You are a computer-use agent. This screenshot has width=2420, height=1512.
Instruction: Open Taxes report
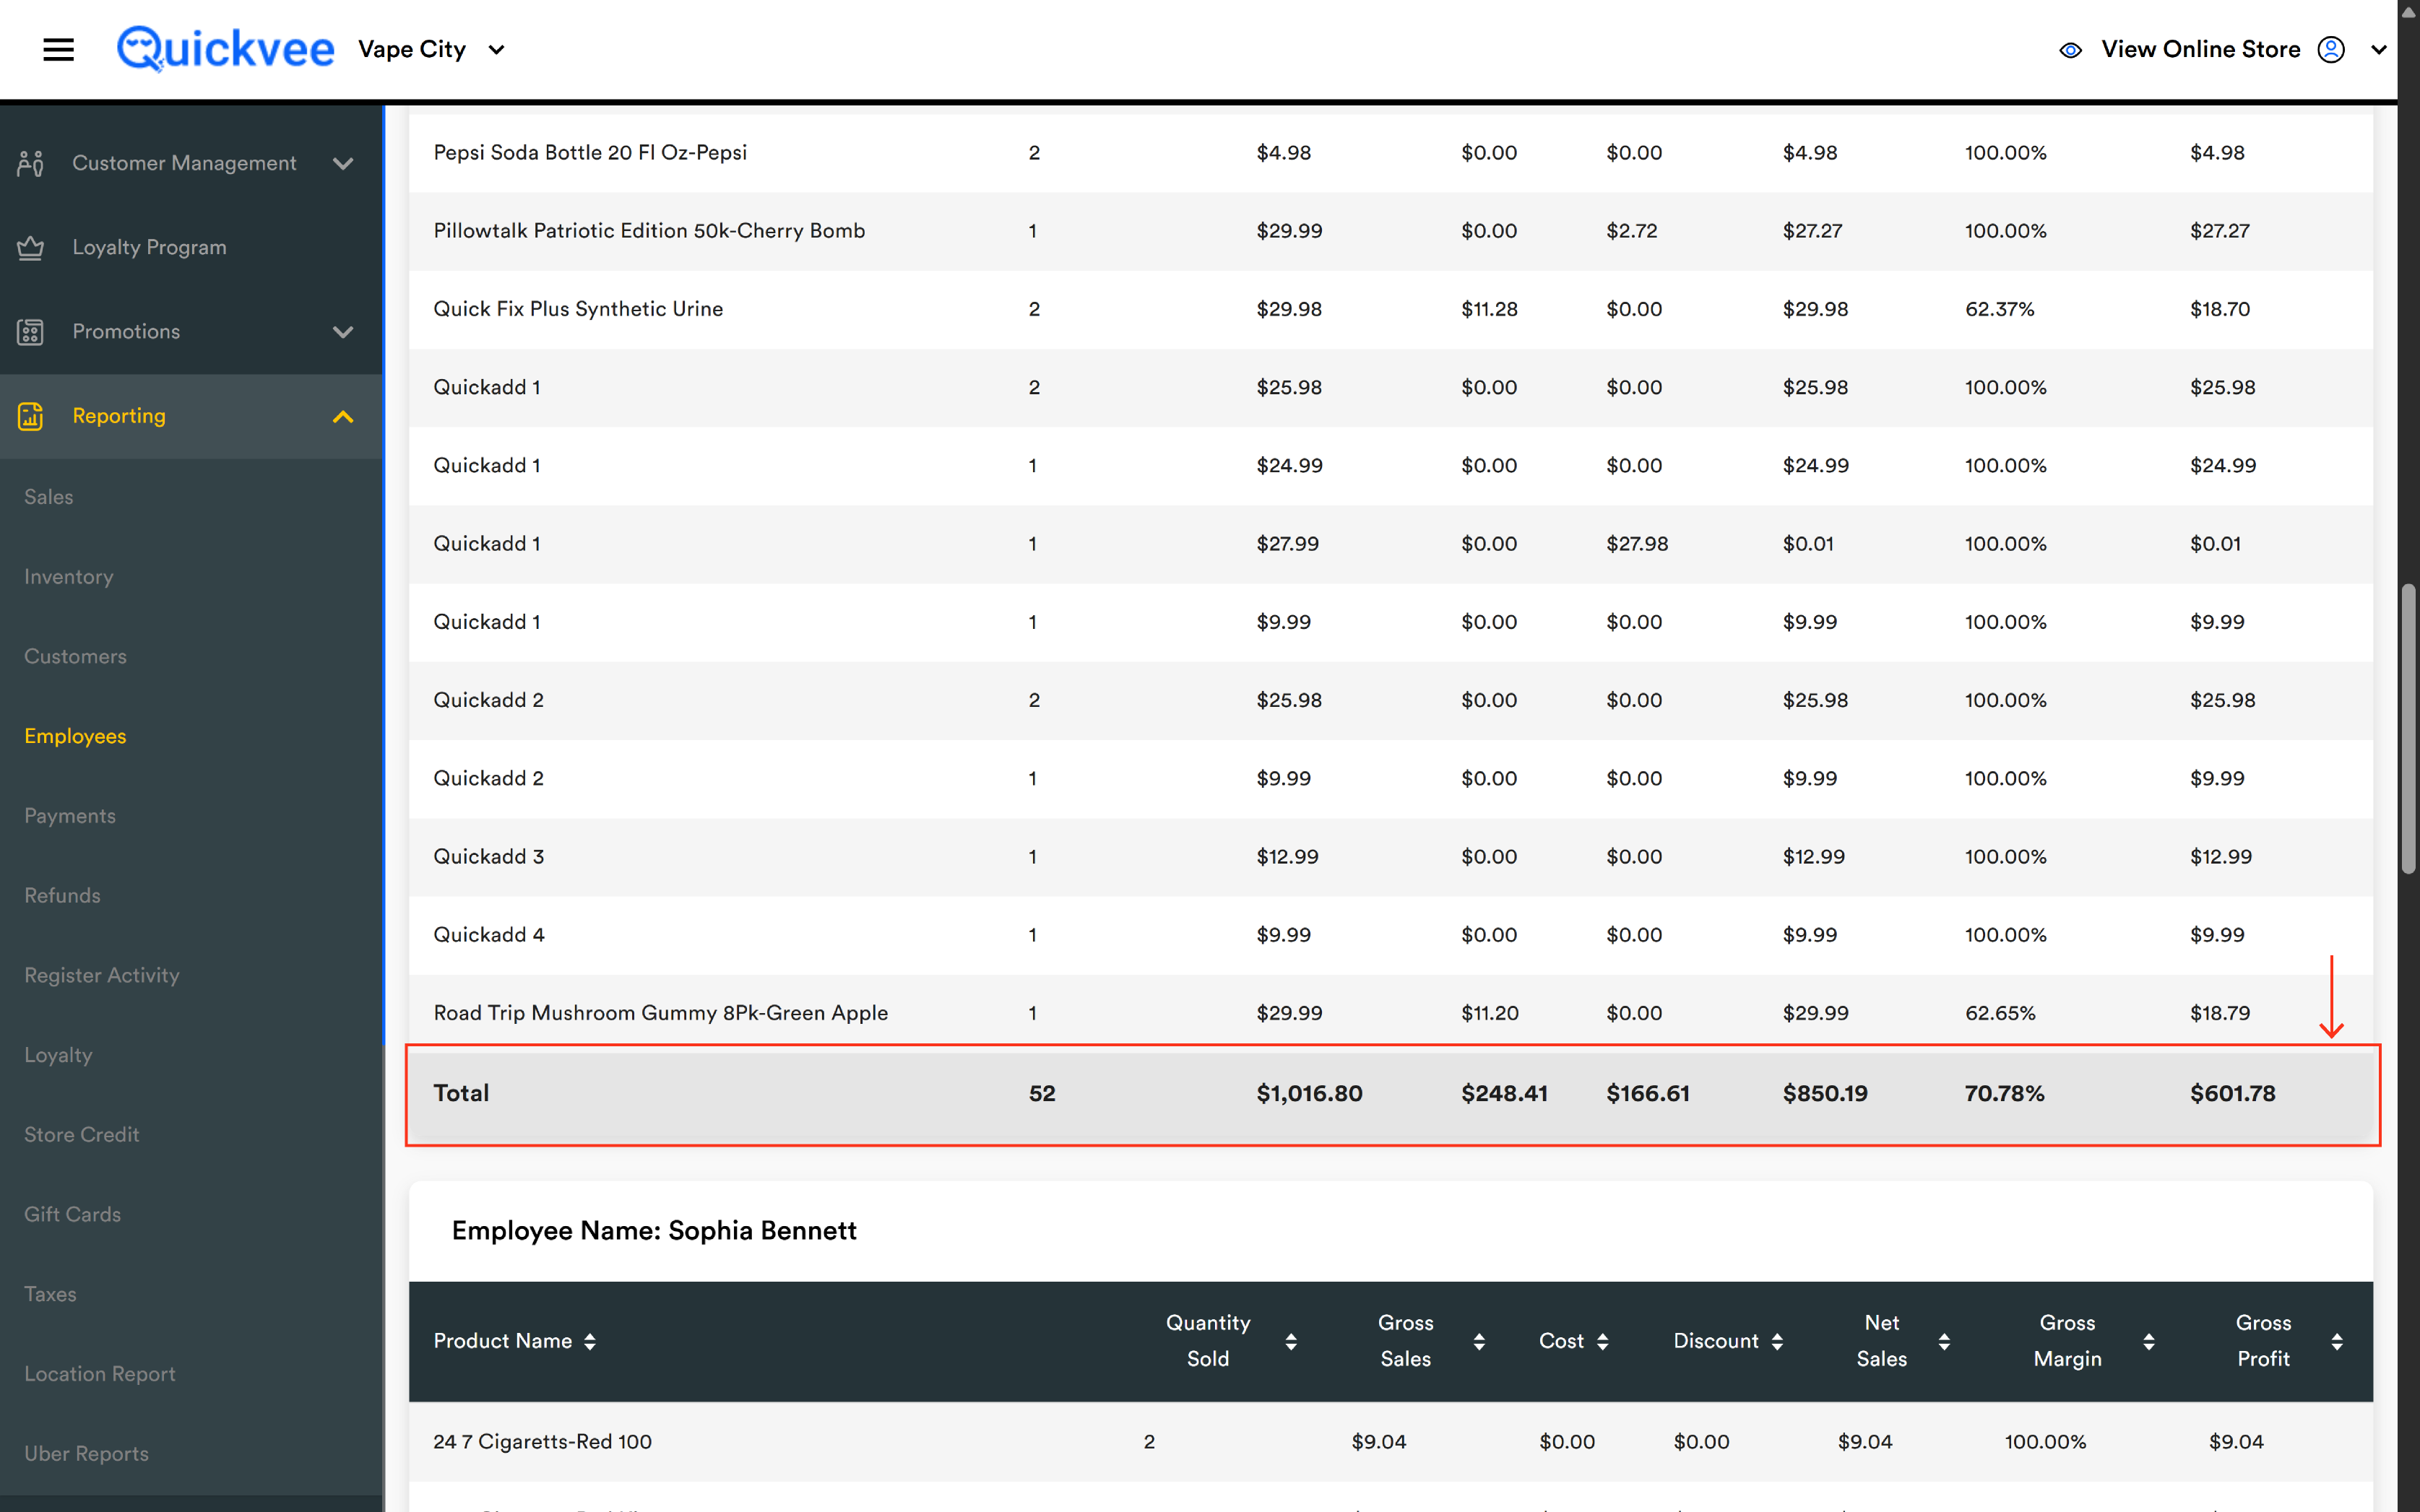coord(50,1293)
